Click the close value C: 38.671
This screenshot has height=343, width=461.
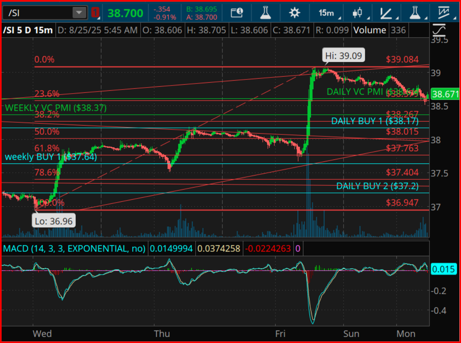coord(292,30)
